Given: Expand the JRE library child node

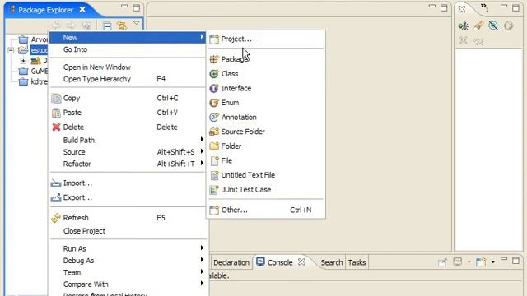Looking at the screenshot, I should [x=23, y=61].
